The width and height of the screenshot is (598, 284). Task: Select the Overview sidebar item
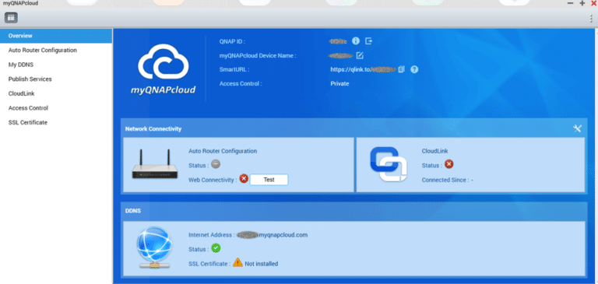coord(56,36)
